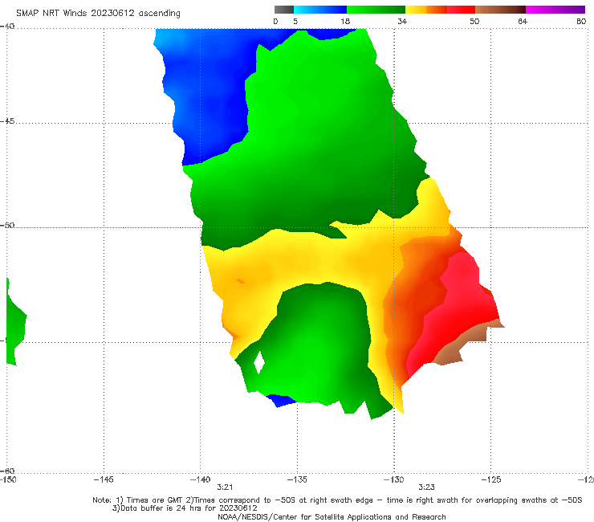The width and height of the screenshot is (594, 522).
Task: Pick the magenta-purple colorbar segment
Action: [x=555, y=10]
